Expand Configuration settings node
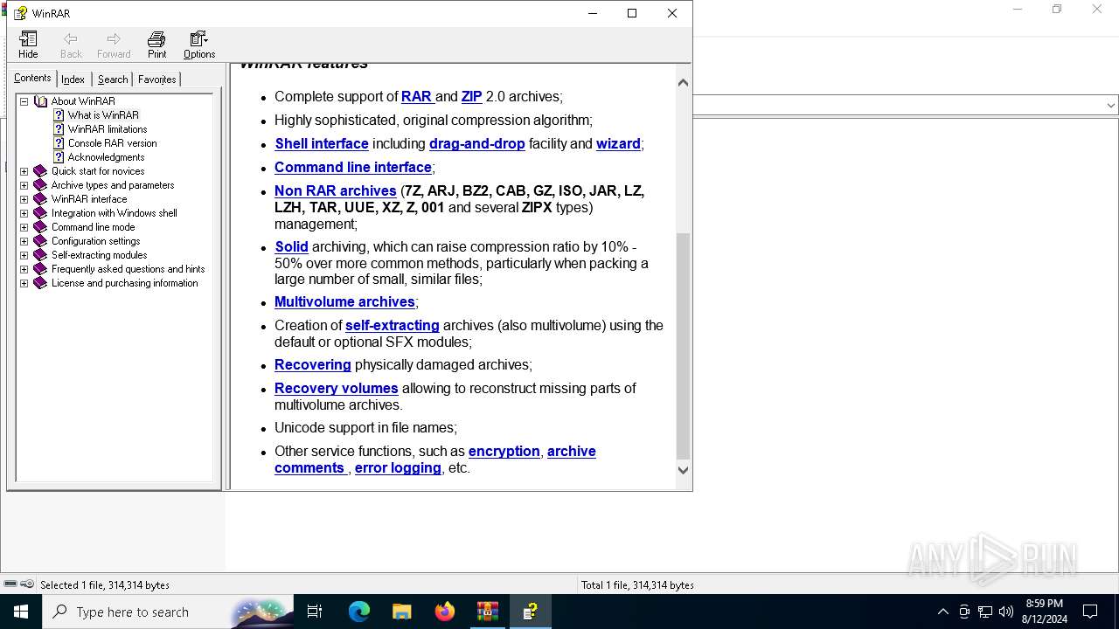This screenshot has height=629, width=1119. click(x=24, y=241)
